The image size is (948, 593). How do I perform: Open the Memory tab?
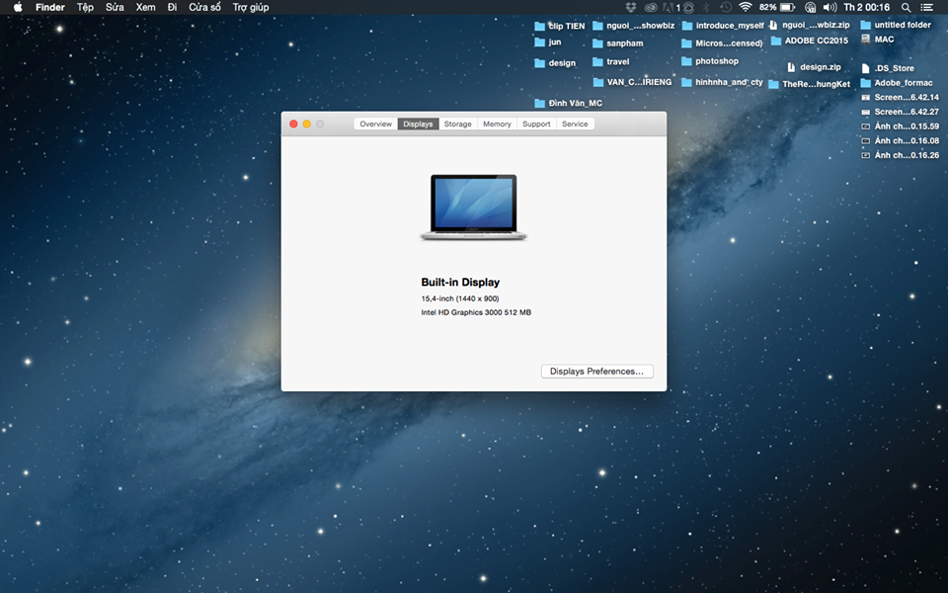click(x=497, y=125)
